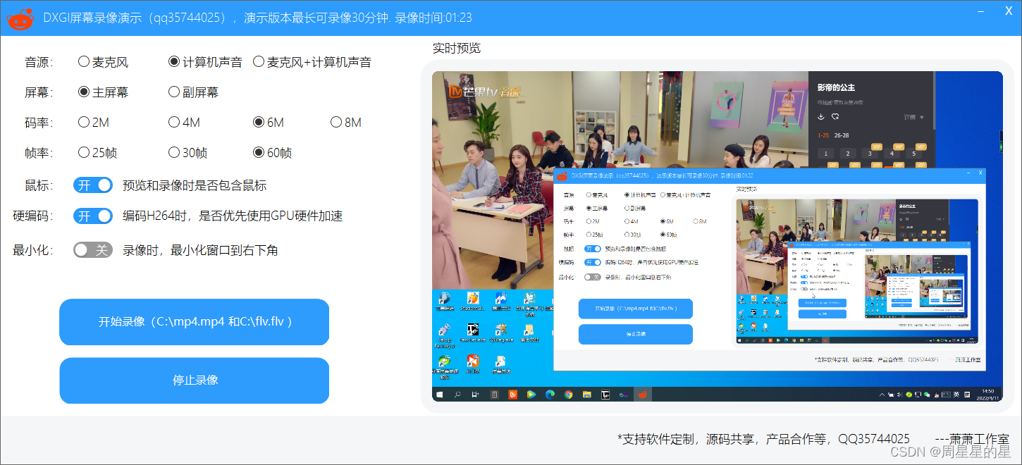Open the teacher.exe desktop shortcut
The image size is (1022, 465).
(x=473, y=329)
